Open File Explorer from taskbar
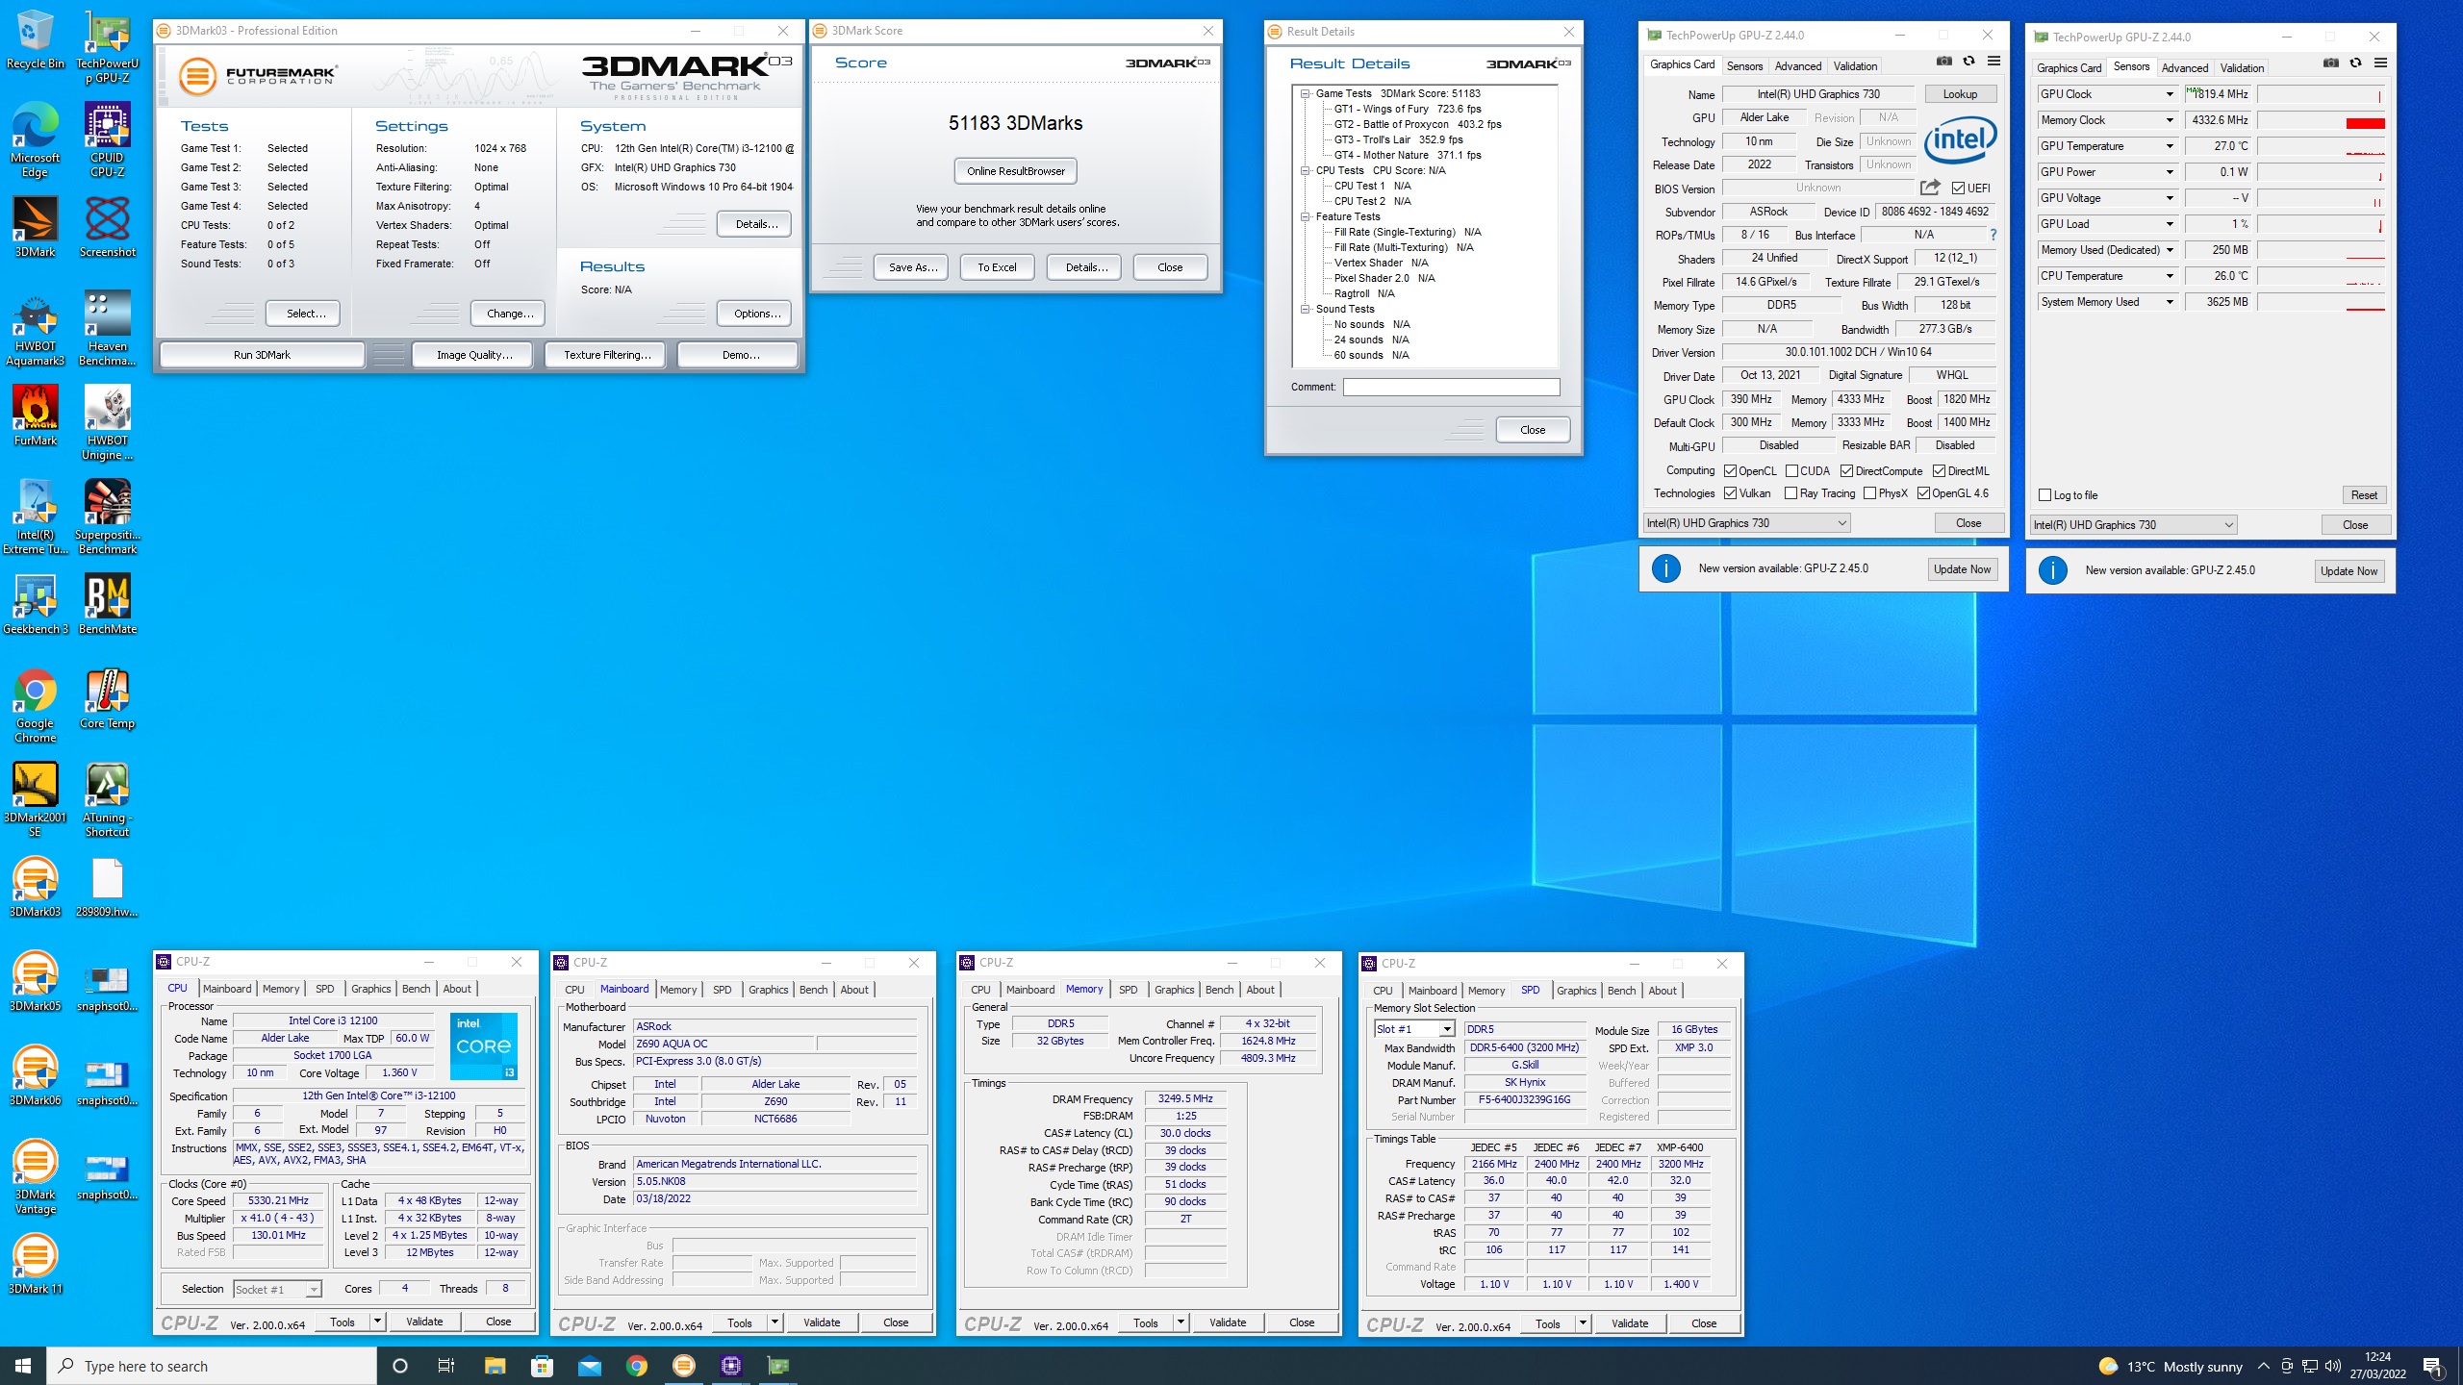2463x1385 pixels. tap(495, 1366)
